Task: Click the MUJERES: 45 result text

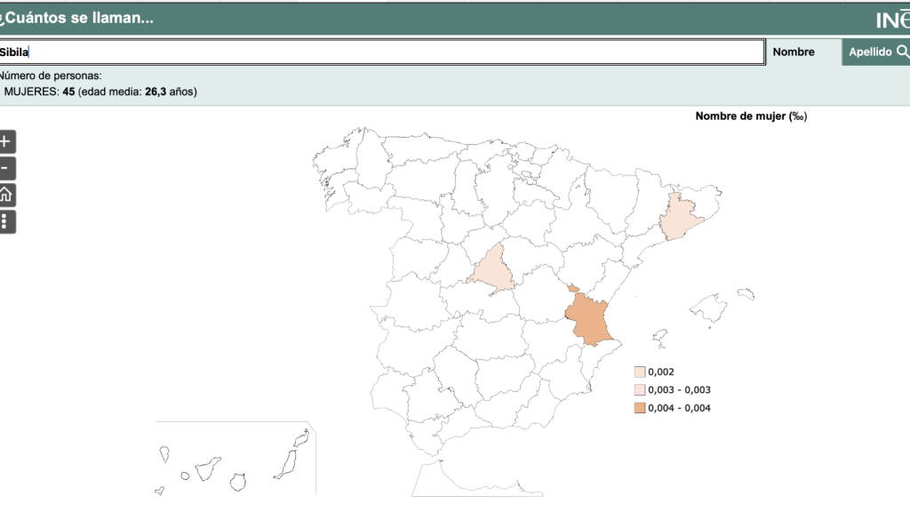Action: [40, 92]
